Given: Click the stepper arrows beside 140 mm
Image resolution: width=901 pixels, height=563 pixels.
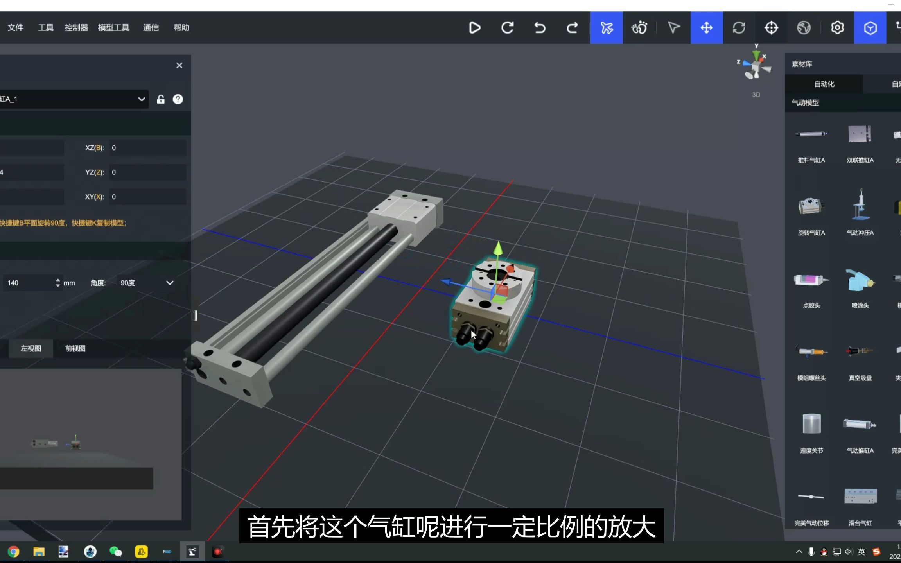Looking at the screenshot, I should [x=57, y=282].
